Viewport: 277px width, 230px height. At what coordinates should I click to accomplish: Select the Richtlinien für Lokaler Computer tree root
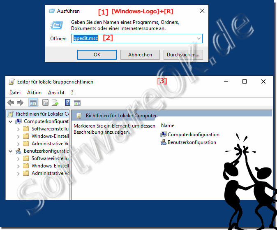pyautogui.click(x=42, y=114)
